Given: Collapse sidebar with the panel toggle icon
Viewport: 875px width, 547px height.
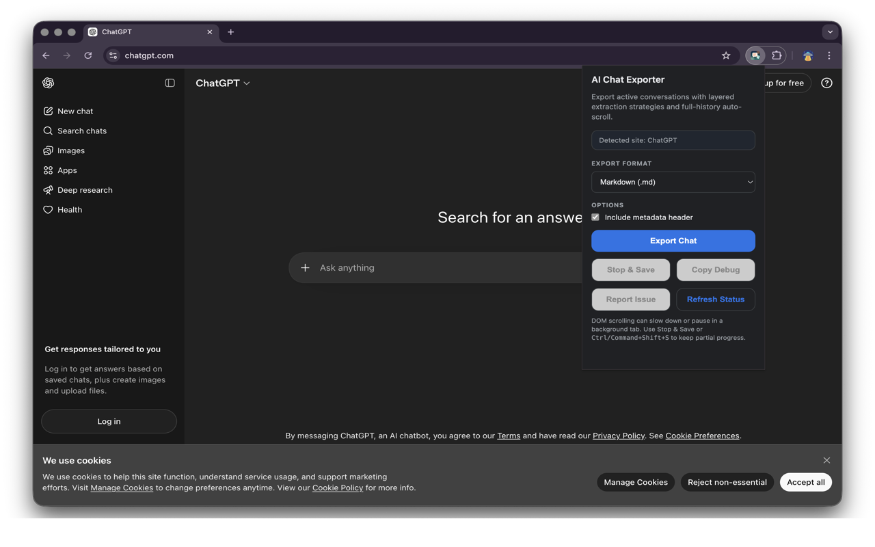Looking at the screenshot, I should click(170, 83).
